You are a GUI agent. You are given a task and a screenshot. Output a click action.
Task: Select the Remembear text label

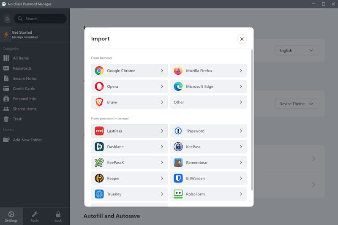[x=197, y=163]
